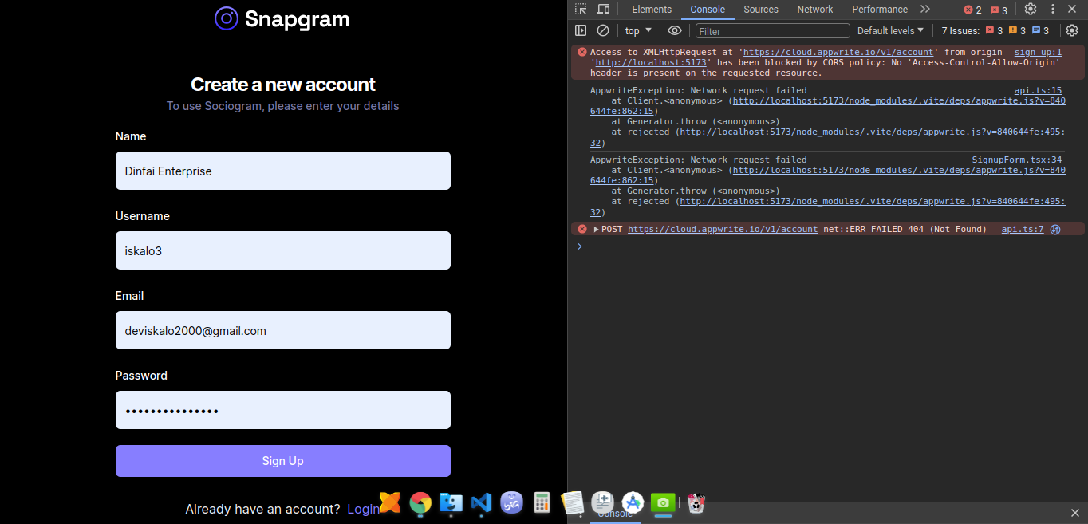Click inside the console Filter field

tap(771, 30)
